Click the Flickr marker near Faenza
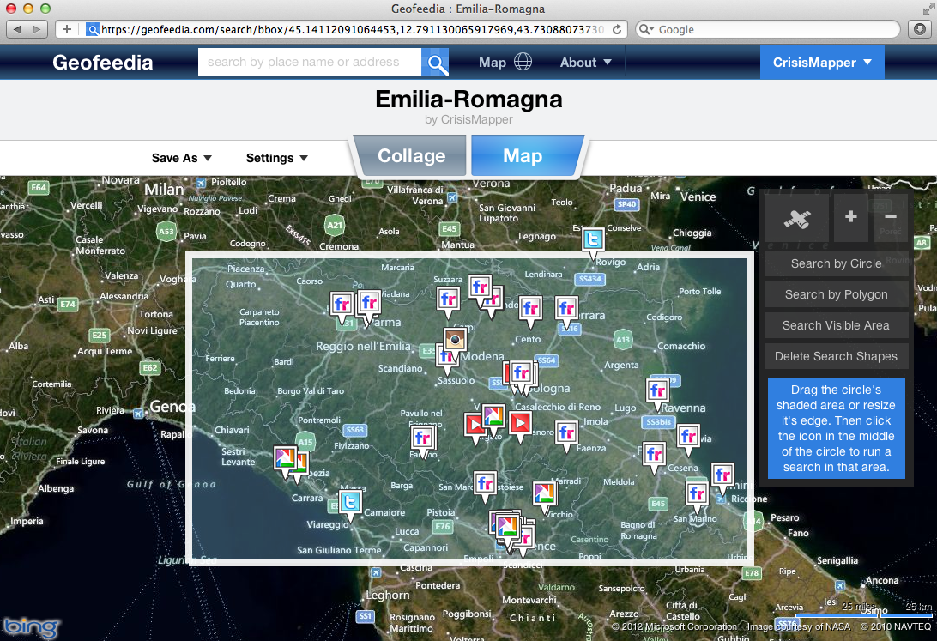 pos(566,433)
